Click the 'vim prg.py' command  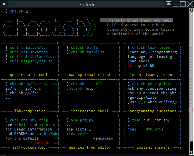[x=82, y=120]
